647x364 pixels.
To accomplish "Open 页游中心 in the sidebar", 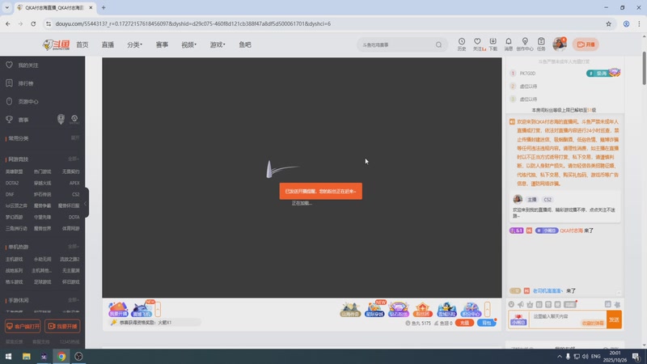I will 23,102.
